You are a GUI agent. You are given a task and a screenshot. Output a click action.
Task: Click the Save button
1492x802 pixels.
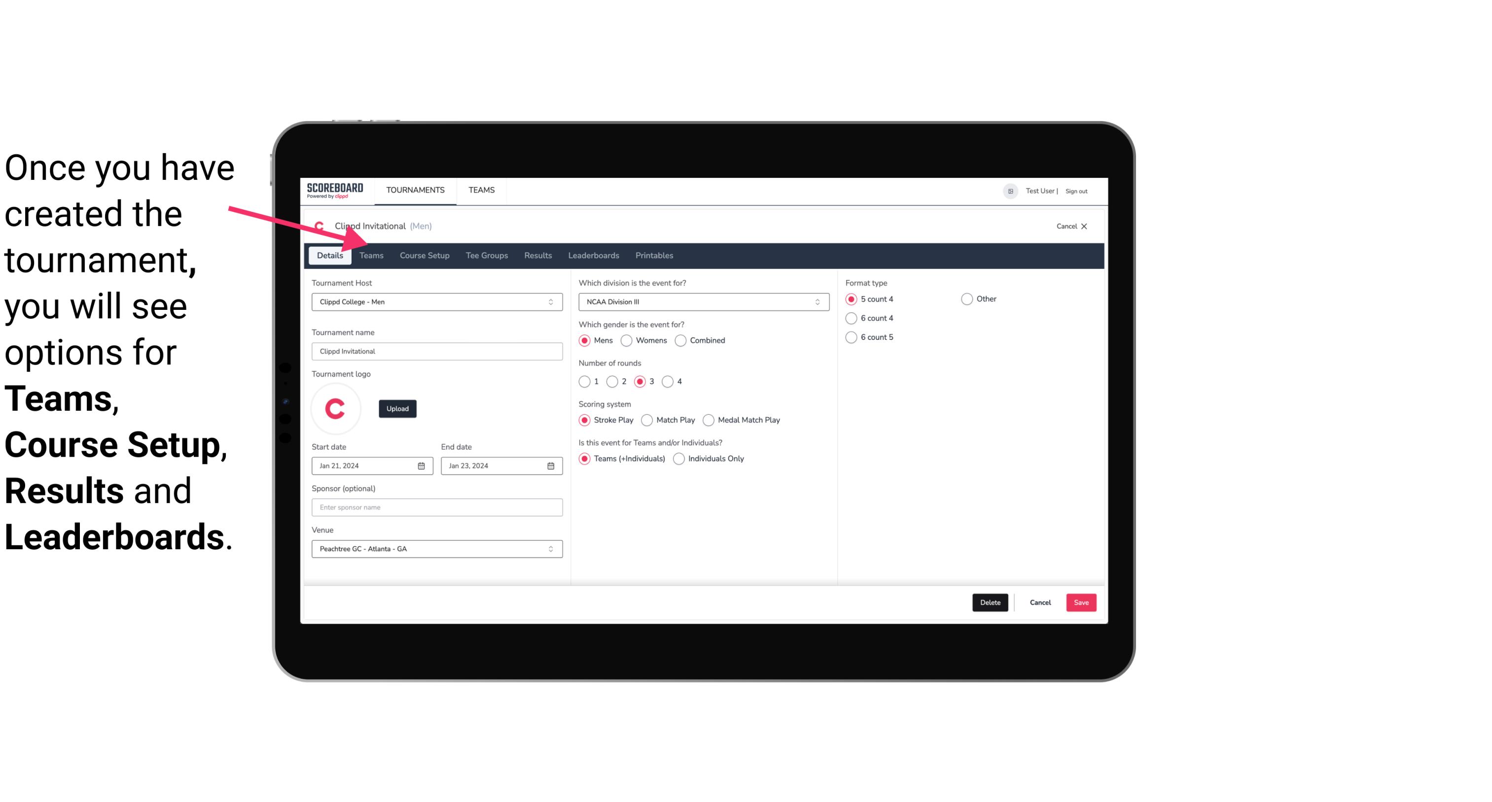pyautogui.click(x=1081, y=602)
